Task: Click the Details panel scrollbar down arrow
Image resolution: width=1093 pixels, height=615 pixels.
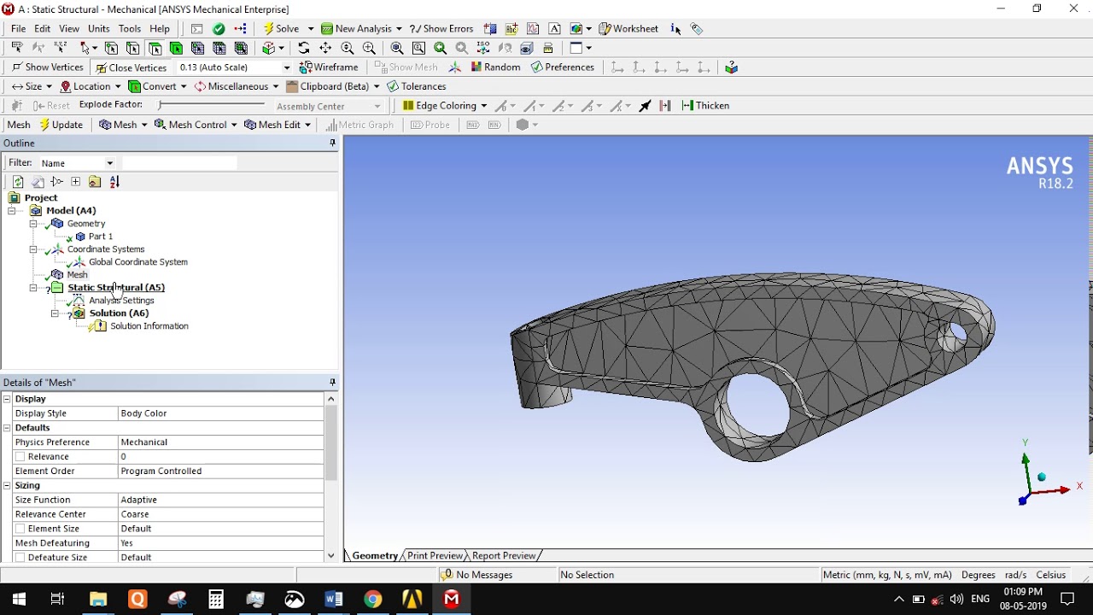Action: [x=331, y=556]
